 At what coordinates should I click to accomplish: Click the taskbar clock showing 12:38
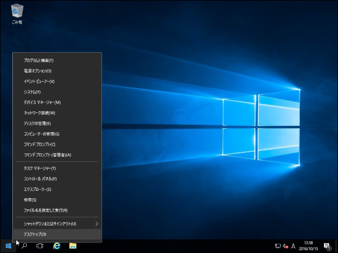tap(308, 246)
